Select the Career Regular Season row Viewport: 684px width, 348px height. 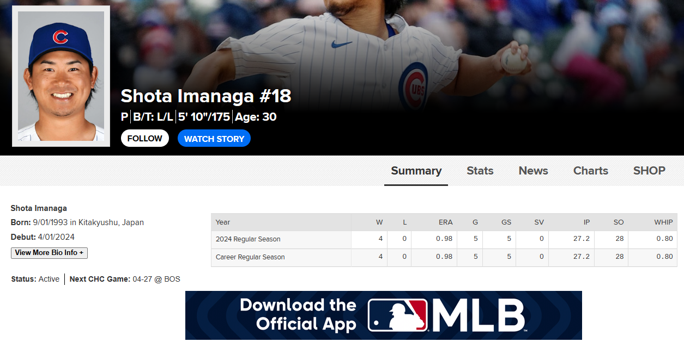[250, 257]
